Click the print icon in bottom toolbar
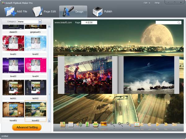This screenshot has height=139, width=186. [x=96, y=124]
